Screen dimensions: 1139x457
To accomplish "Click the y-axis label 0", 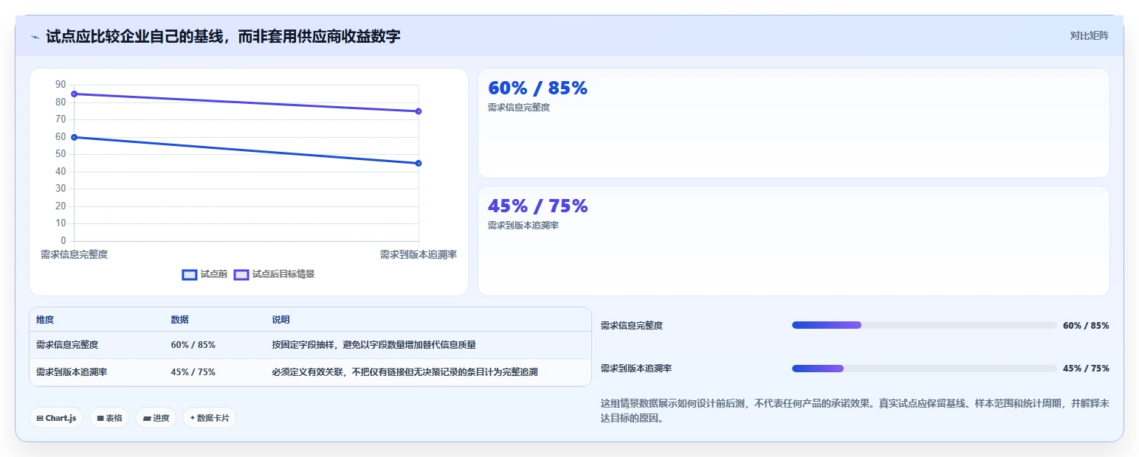I will tap(63, 241).
